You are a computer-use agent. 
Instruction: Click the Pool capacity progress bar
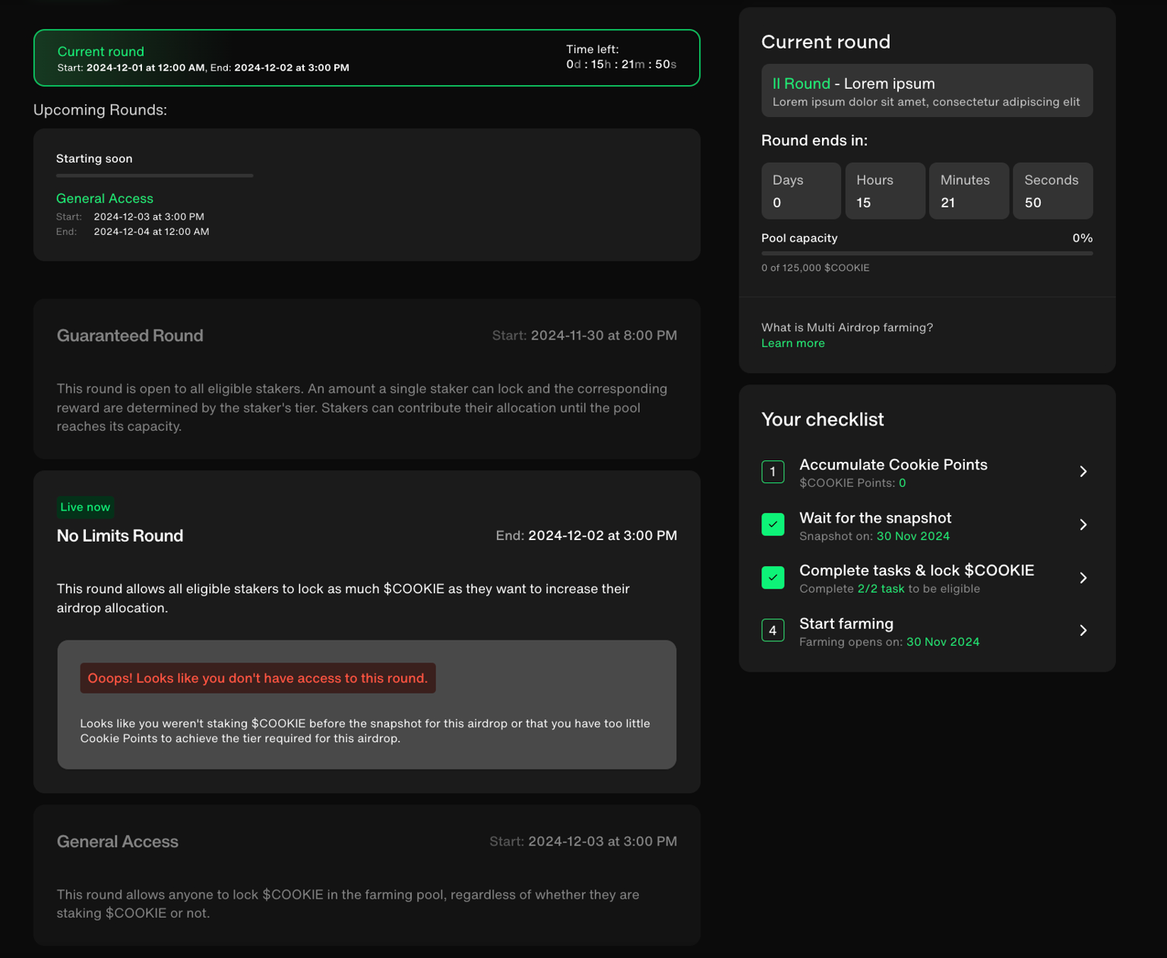[926, 254]
